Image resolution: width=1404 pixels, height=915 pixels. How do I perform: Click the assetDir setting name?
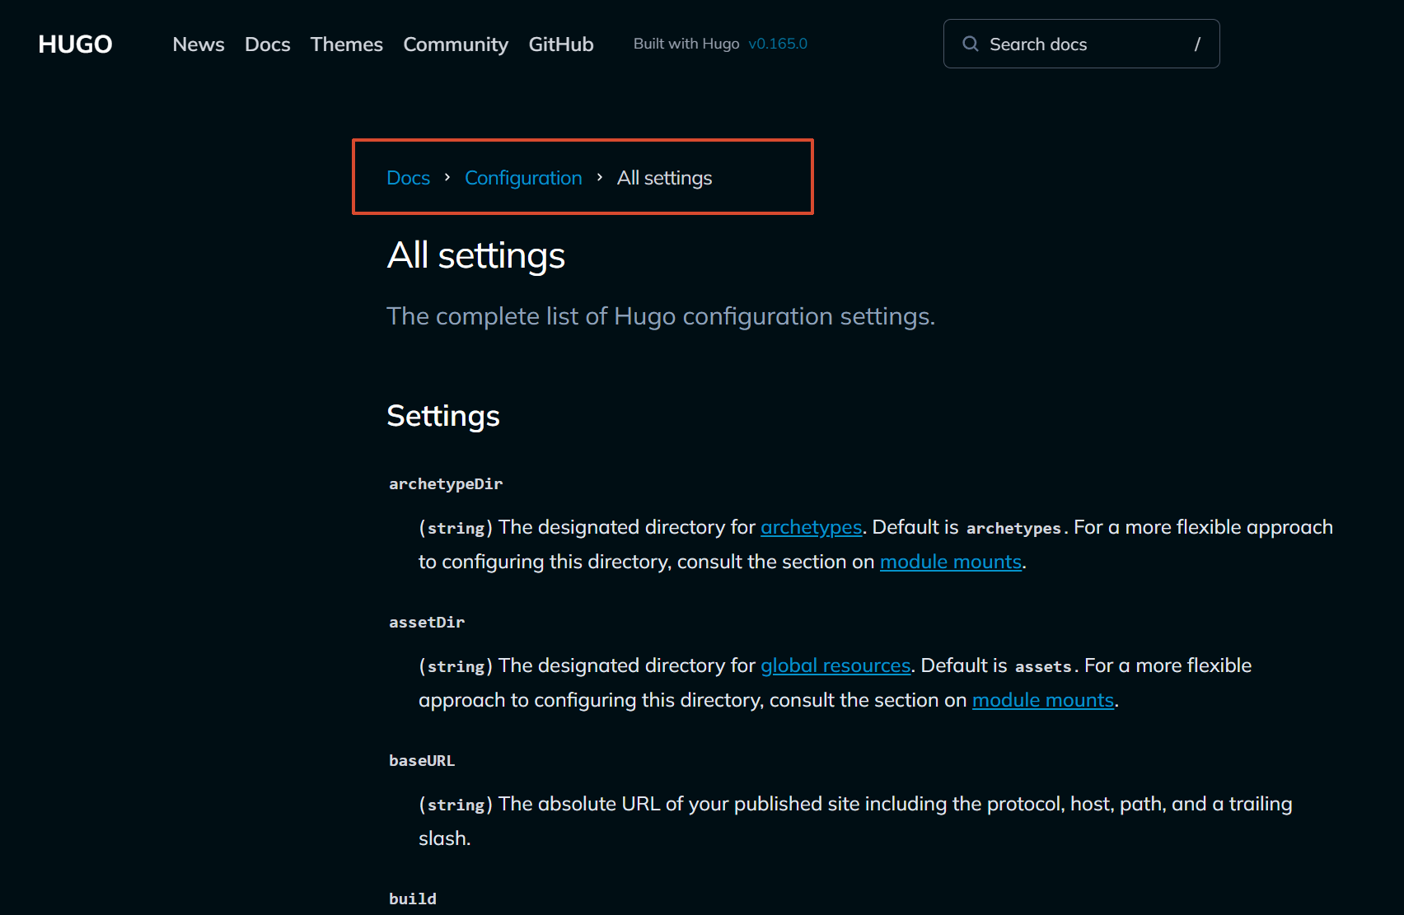tap(427, 622)
